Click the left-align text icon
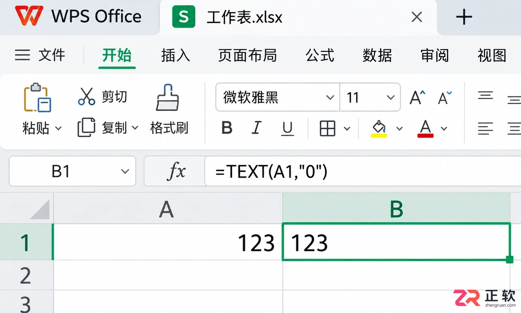This screenshot has height=313, width=521. (x=485, y=129)
